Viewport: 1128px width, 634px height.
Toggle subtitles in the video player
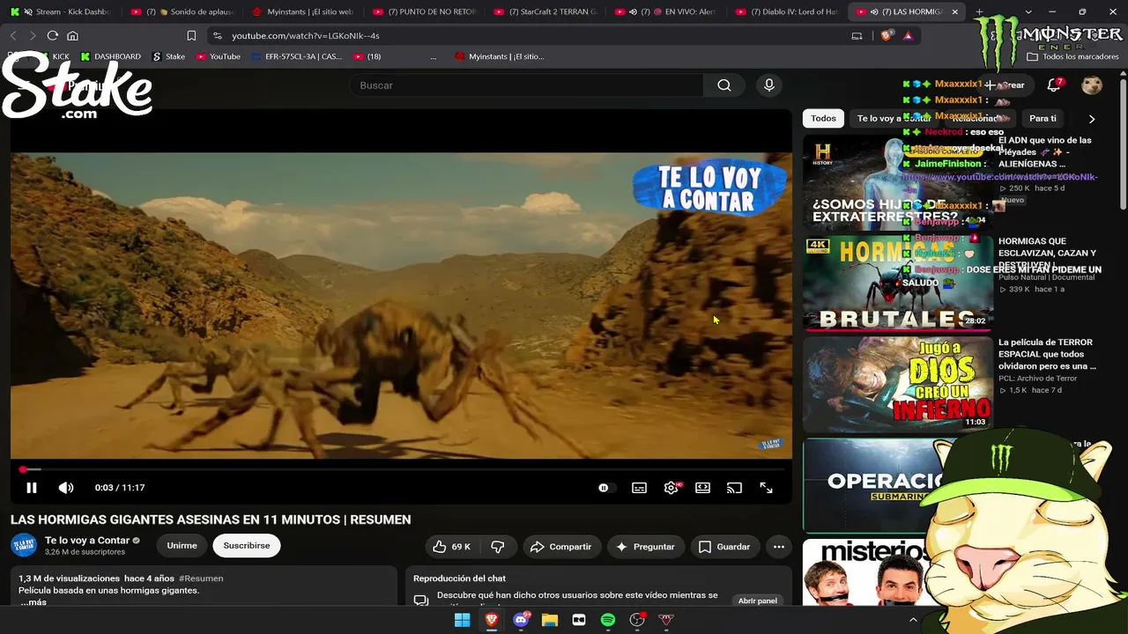coord(639,488)
